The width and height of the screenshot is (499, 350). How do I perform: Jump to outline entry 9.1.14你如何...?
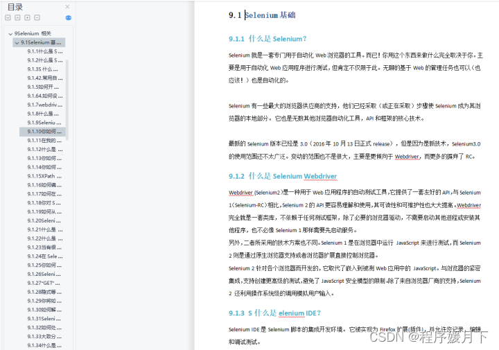coord(44,167)
